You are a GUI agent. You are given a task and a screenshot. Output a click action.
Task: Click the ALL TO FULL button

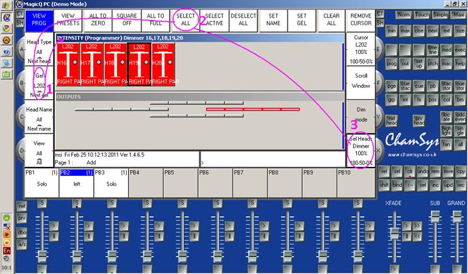155,21
